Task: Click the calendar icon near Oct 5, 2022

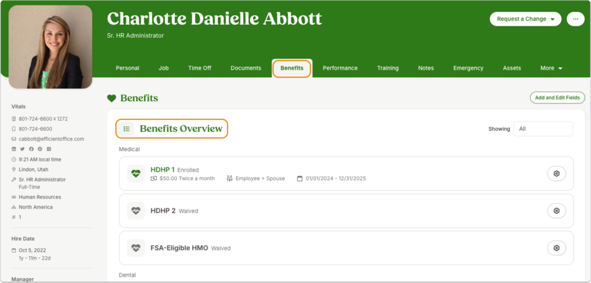Action: click(14, 251)
